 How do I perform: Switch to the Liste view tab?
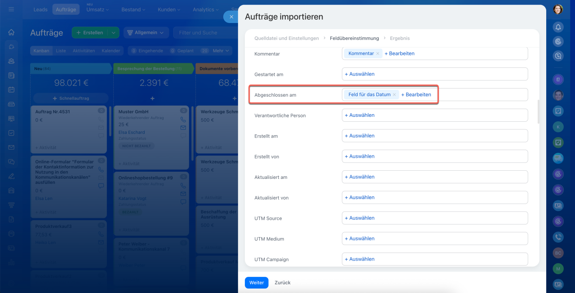tap(61, 51)
